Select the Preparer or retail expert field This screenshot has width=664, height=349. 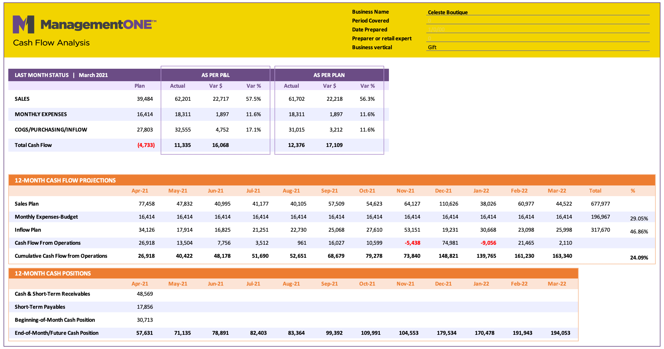(x=538, y=39)
